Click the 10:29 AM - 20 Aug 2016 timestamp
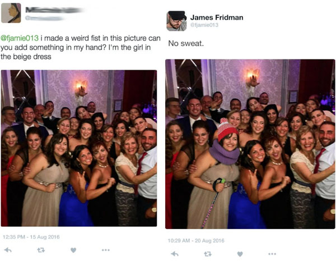The height and width of the screenshot is (261, 336). pos(196,241)
